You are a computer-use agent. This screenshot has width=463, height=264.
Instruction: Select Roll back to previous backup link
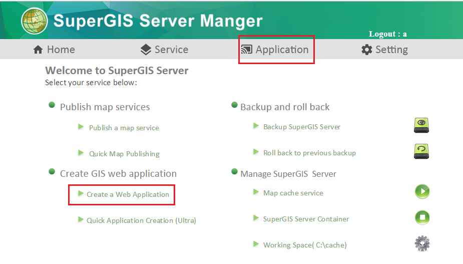[x=309, y=153]
